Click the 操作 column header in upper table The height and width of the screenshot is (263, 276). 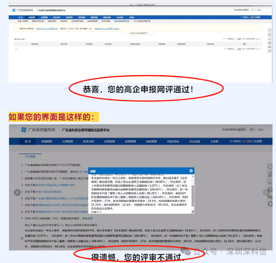tap(244, 44)
